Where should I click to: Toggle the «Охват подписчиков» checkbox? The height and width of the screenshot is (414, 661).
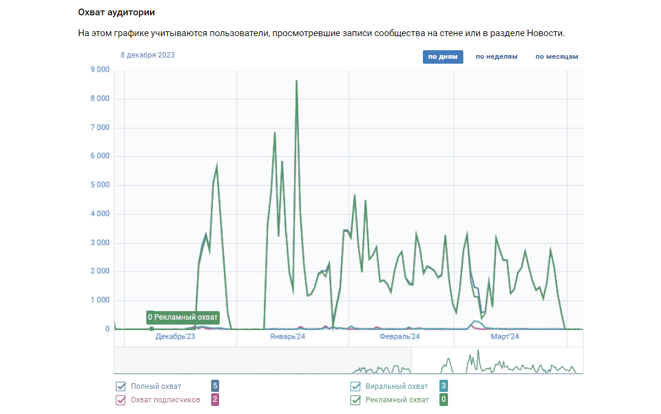(x=121, y=400)
